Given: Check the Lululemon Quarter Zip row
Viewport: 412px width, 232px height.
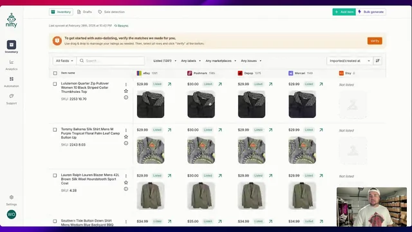Looking at the screenshot, I should (x=55, y=84).
